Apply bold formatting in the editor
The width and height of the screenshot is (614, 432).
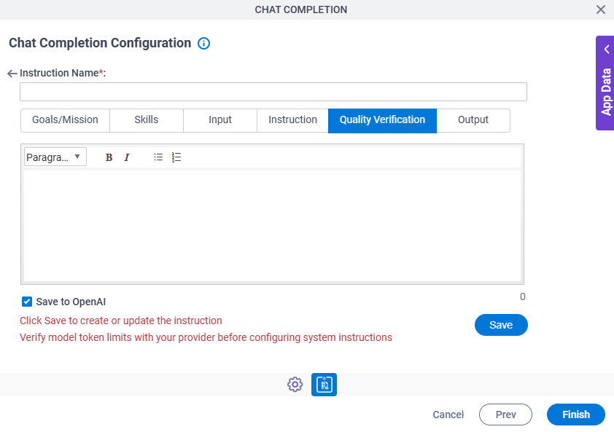tap(109, 157)
